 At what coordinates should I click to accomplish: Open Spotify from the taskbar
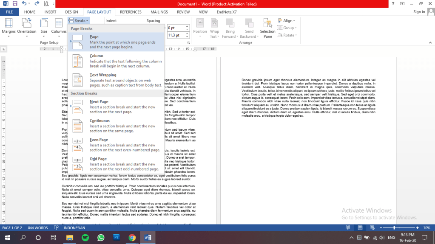(x=85, y=238)
